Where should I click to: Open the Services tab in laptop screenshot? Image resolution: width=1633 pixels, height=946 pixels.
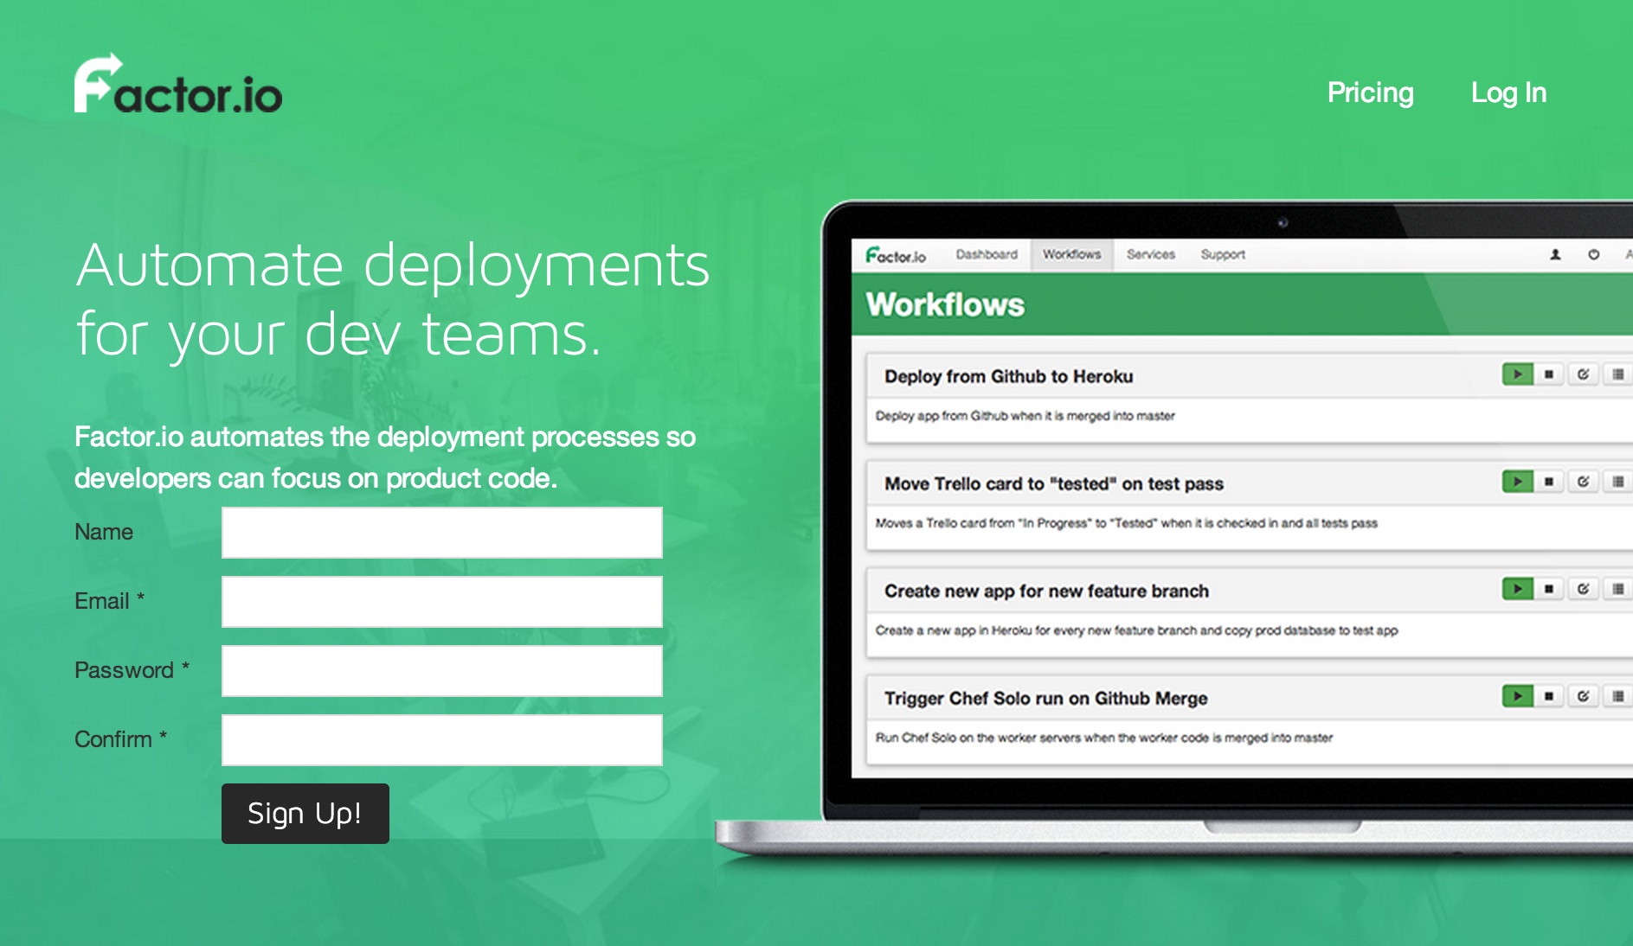coord(1150,254)
